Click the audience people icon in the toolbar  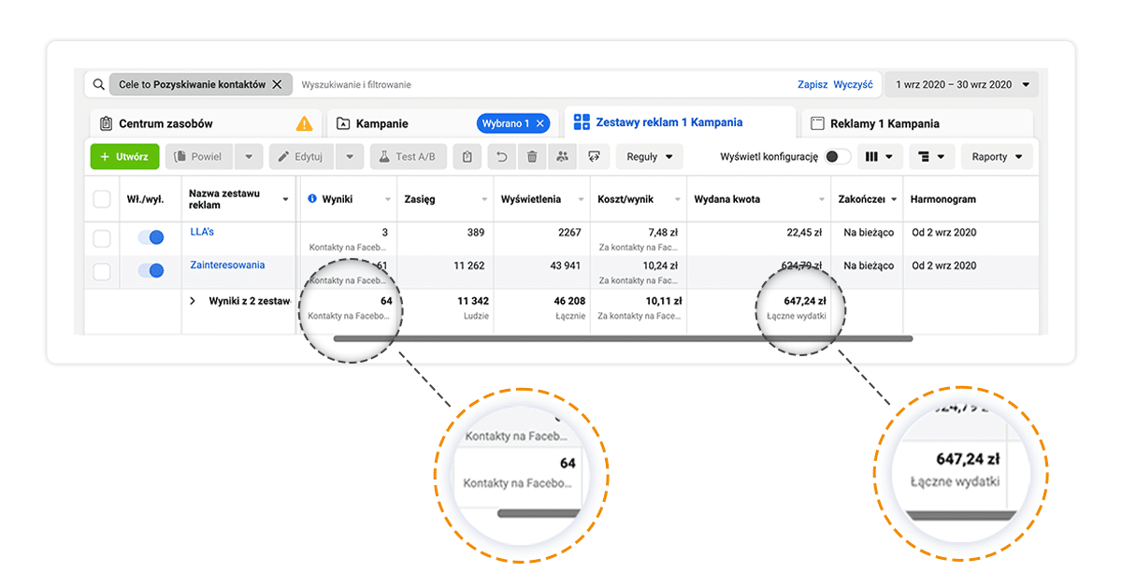pyautogui.click(x=562, y=156)
